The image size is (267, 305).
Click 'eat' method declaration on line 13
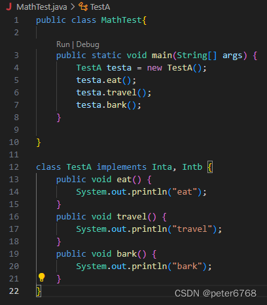(124, 180)
